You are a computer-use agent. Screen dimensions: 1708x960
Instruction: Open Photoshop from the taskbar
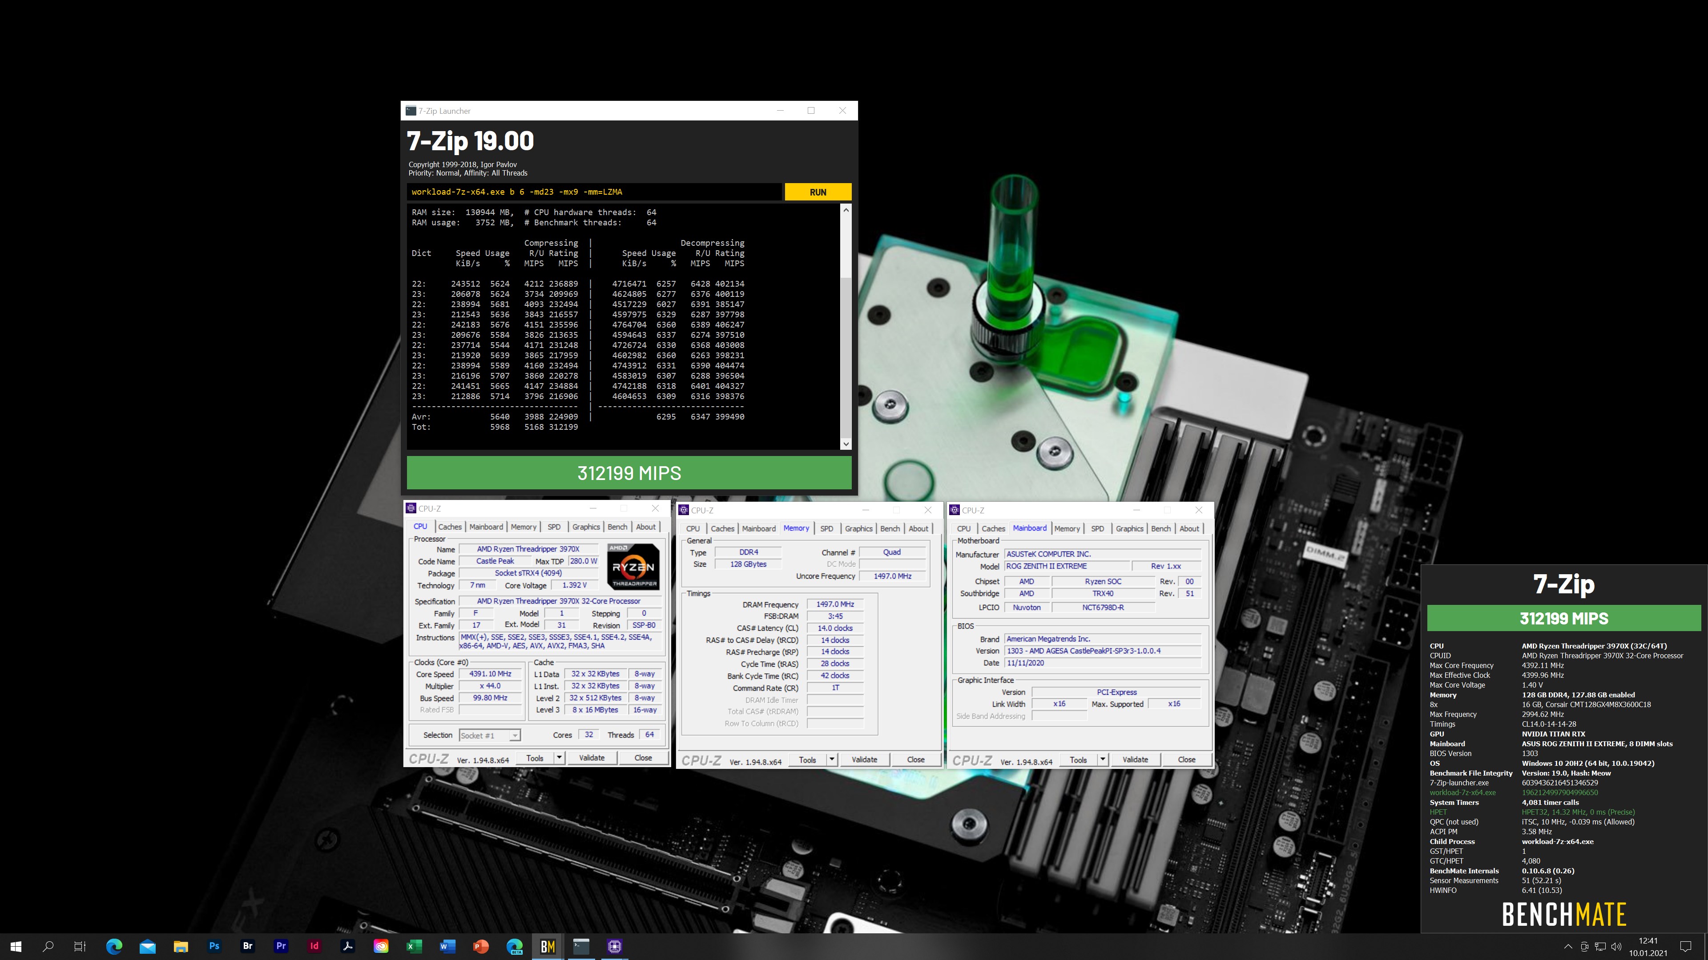pos(214,946)
